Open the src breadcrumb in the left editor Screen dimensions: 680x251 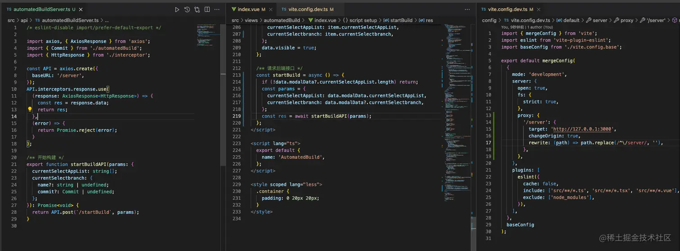[11, 20]
